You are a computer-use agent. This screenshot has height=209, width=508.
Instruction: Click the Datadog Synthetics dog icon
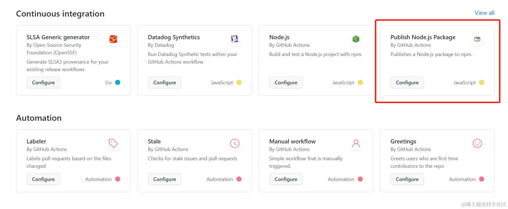pos(234,39)
